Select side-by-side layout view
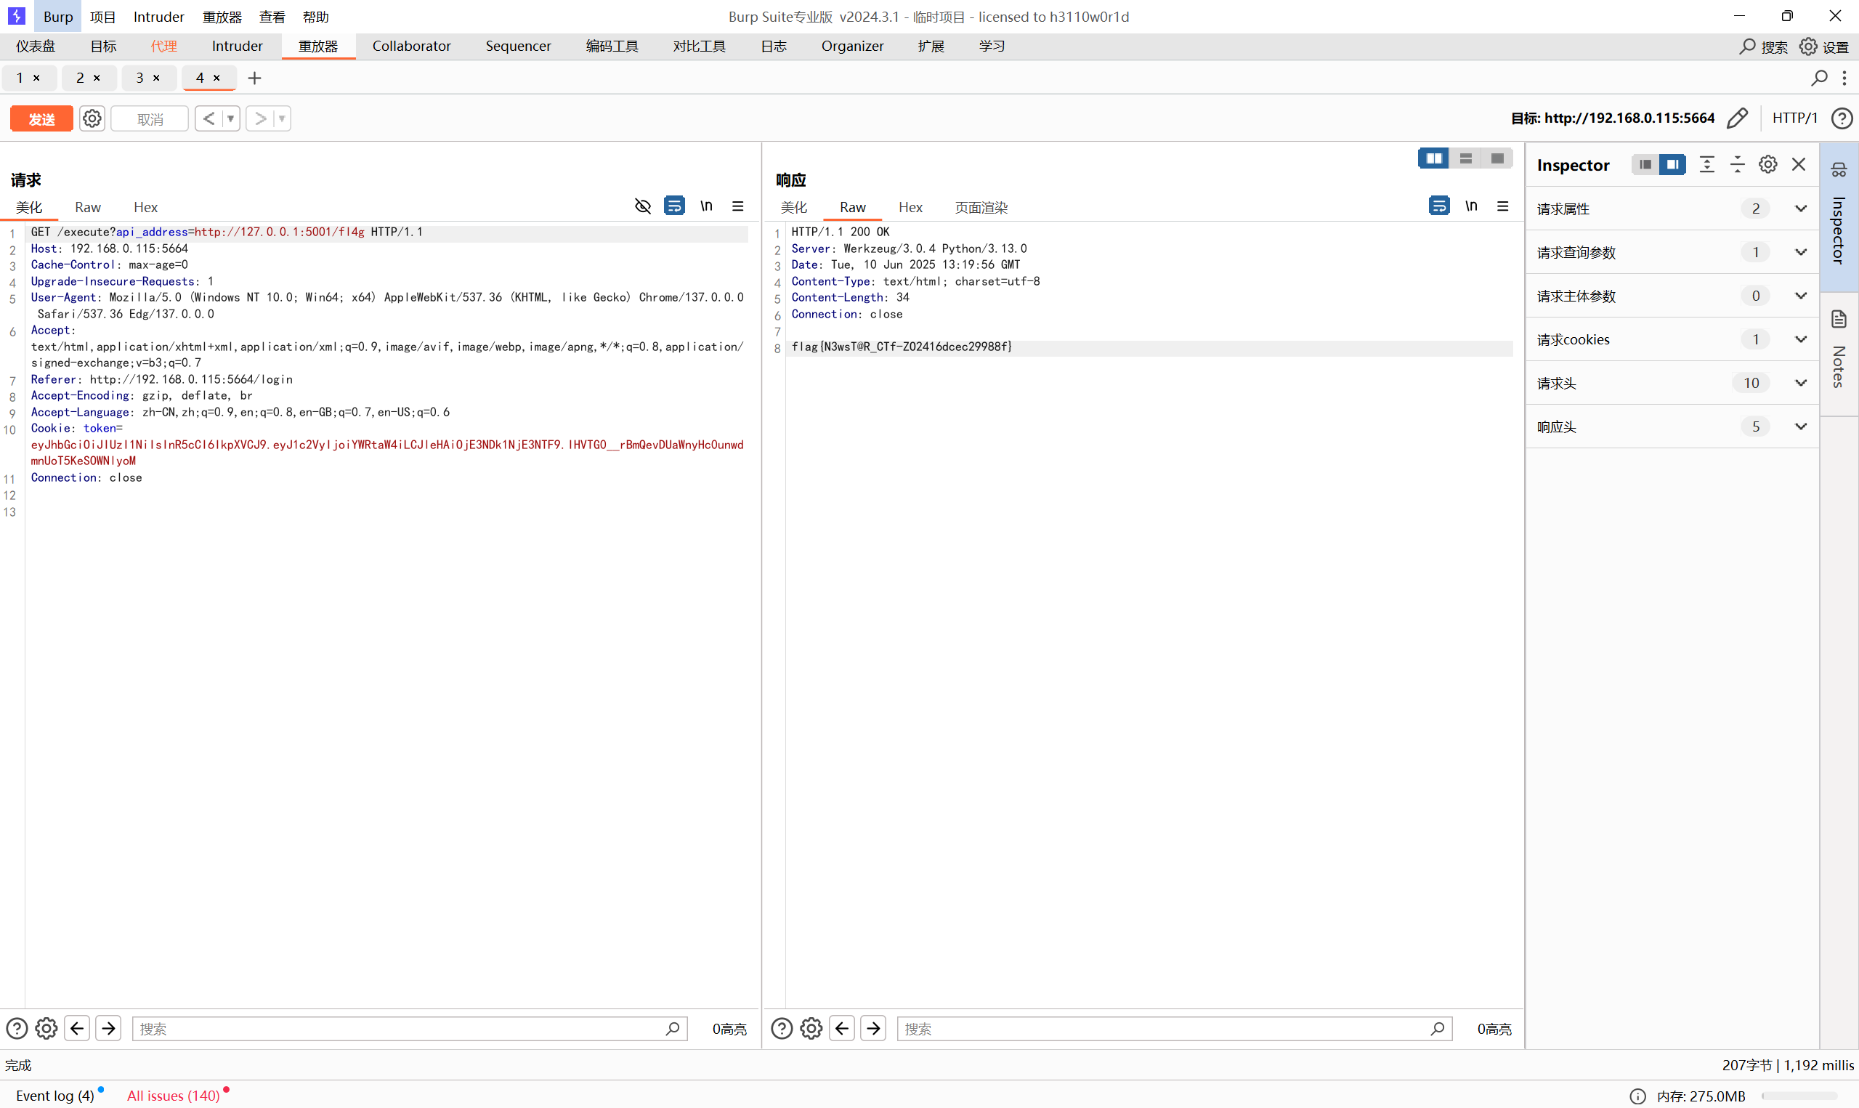Viewport: 1859px width, 1108px height. 1433,158
